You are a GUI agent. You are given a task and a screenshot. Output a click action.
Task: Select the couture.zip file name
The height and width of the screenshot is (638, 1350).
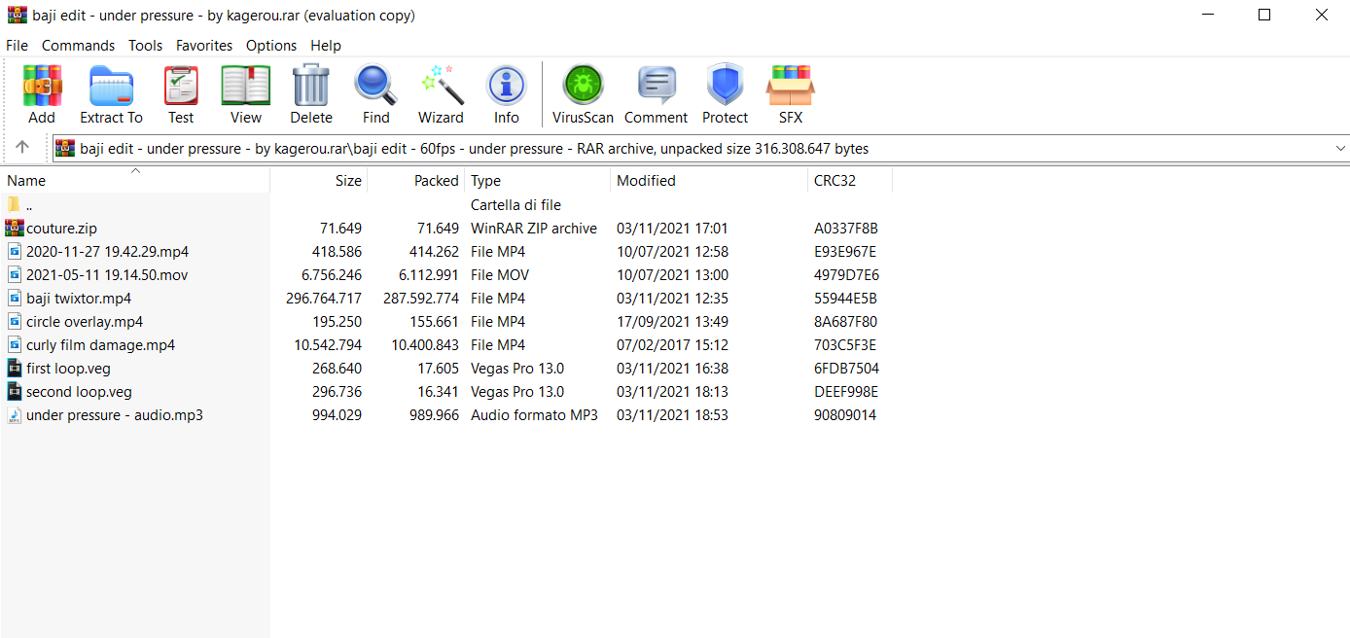click(x=61, y=229)
